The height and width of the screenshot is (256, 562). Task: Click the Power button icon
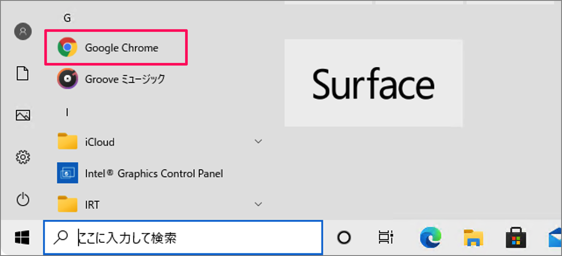[23, 200]
